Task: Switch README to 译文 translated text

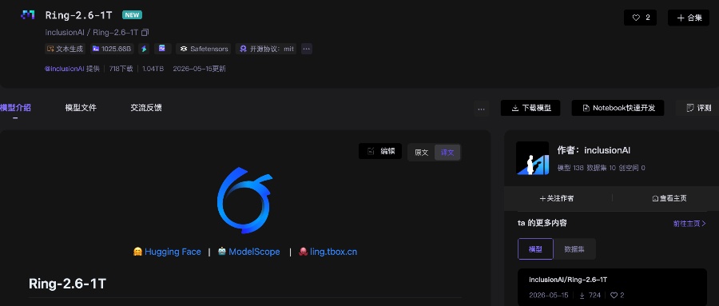Action: [x=447, y=153]
